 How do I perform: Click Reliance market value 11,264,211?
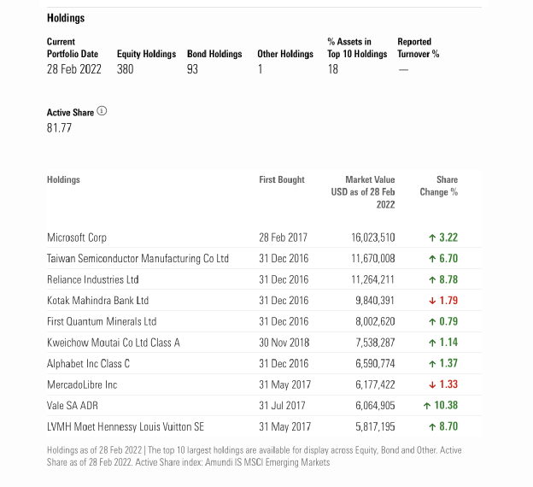click(x=373, y=279)
